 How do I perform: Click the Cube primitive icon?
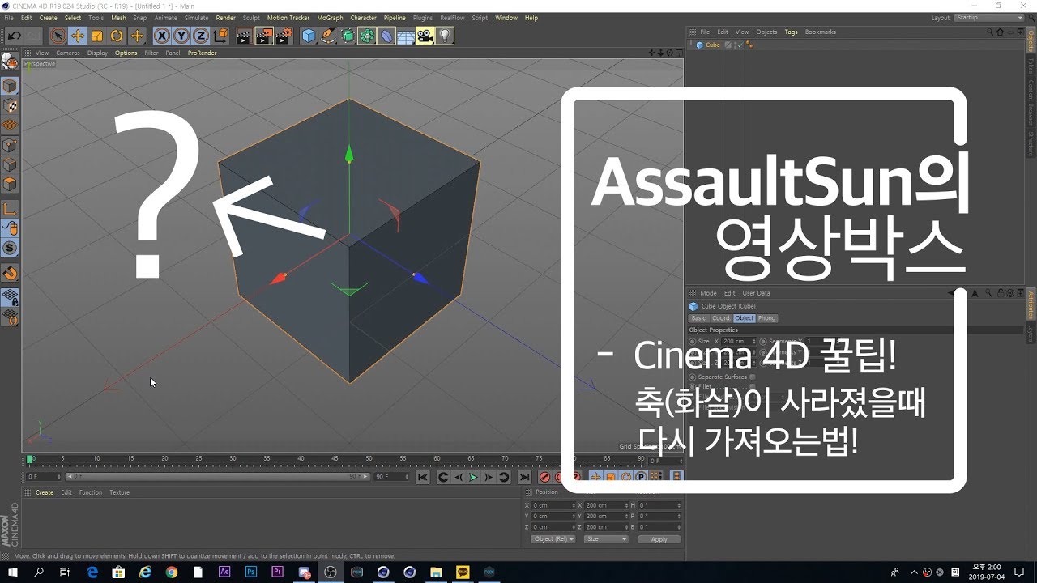pyautogui.click(x=308, y=36)
